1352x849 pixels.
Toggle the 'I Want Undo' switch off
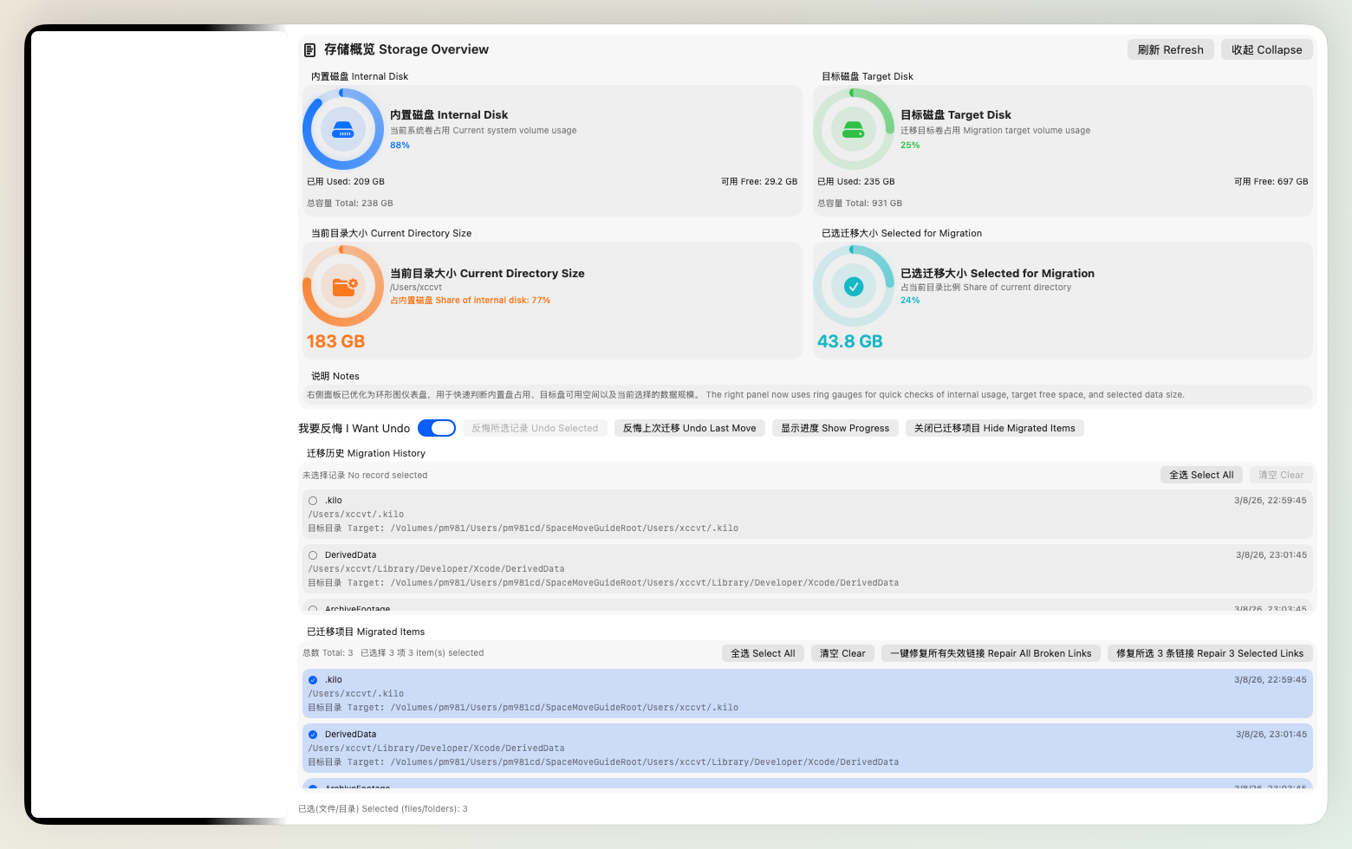click(437, 427)
